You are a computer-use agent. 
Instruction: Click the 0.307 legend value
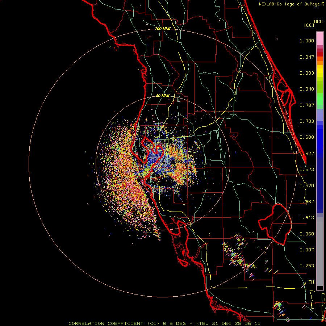pyautogui.click(x=307, y=250)
